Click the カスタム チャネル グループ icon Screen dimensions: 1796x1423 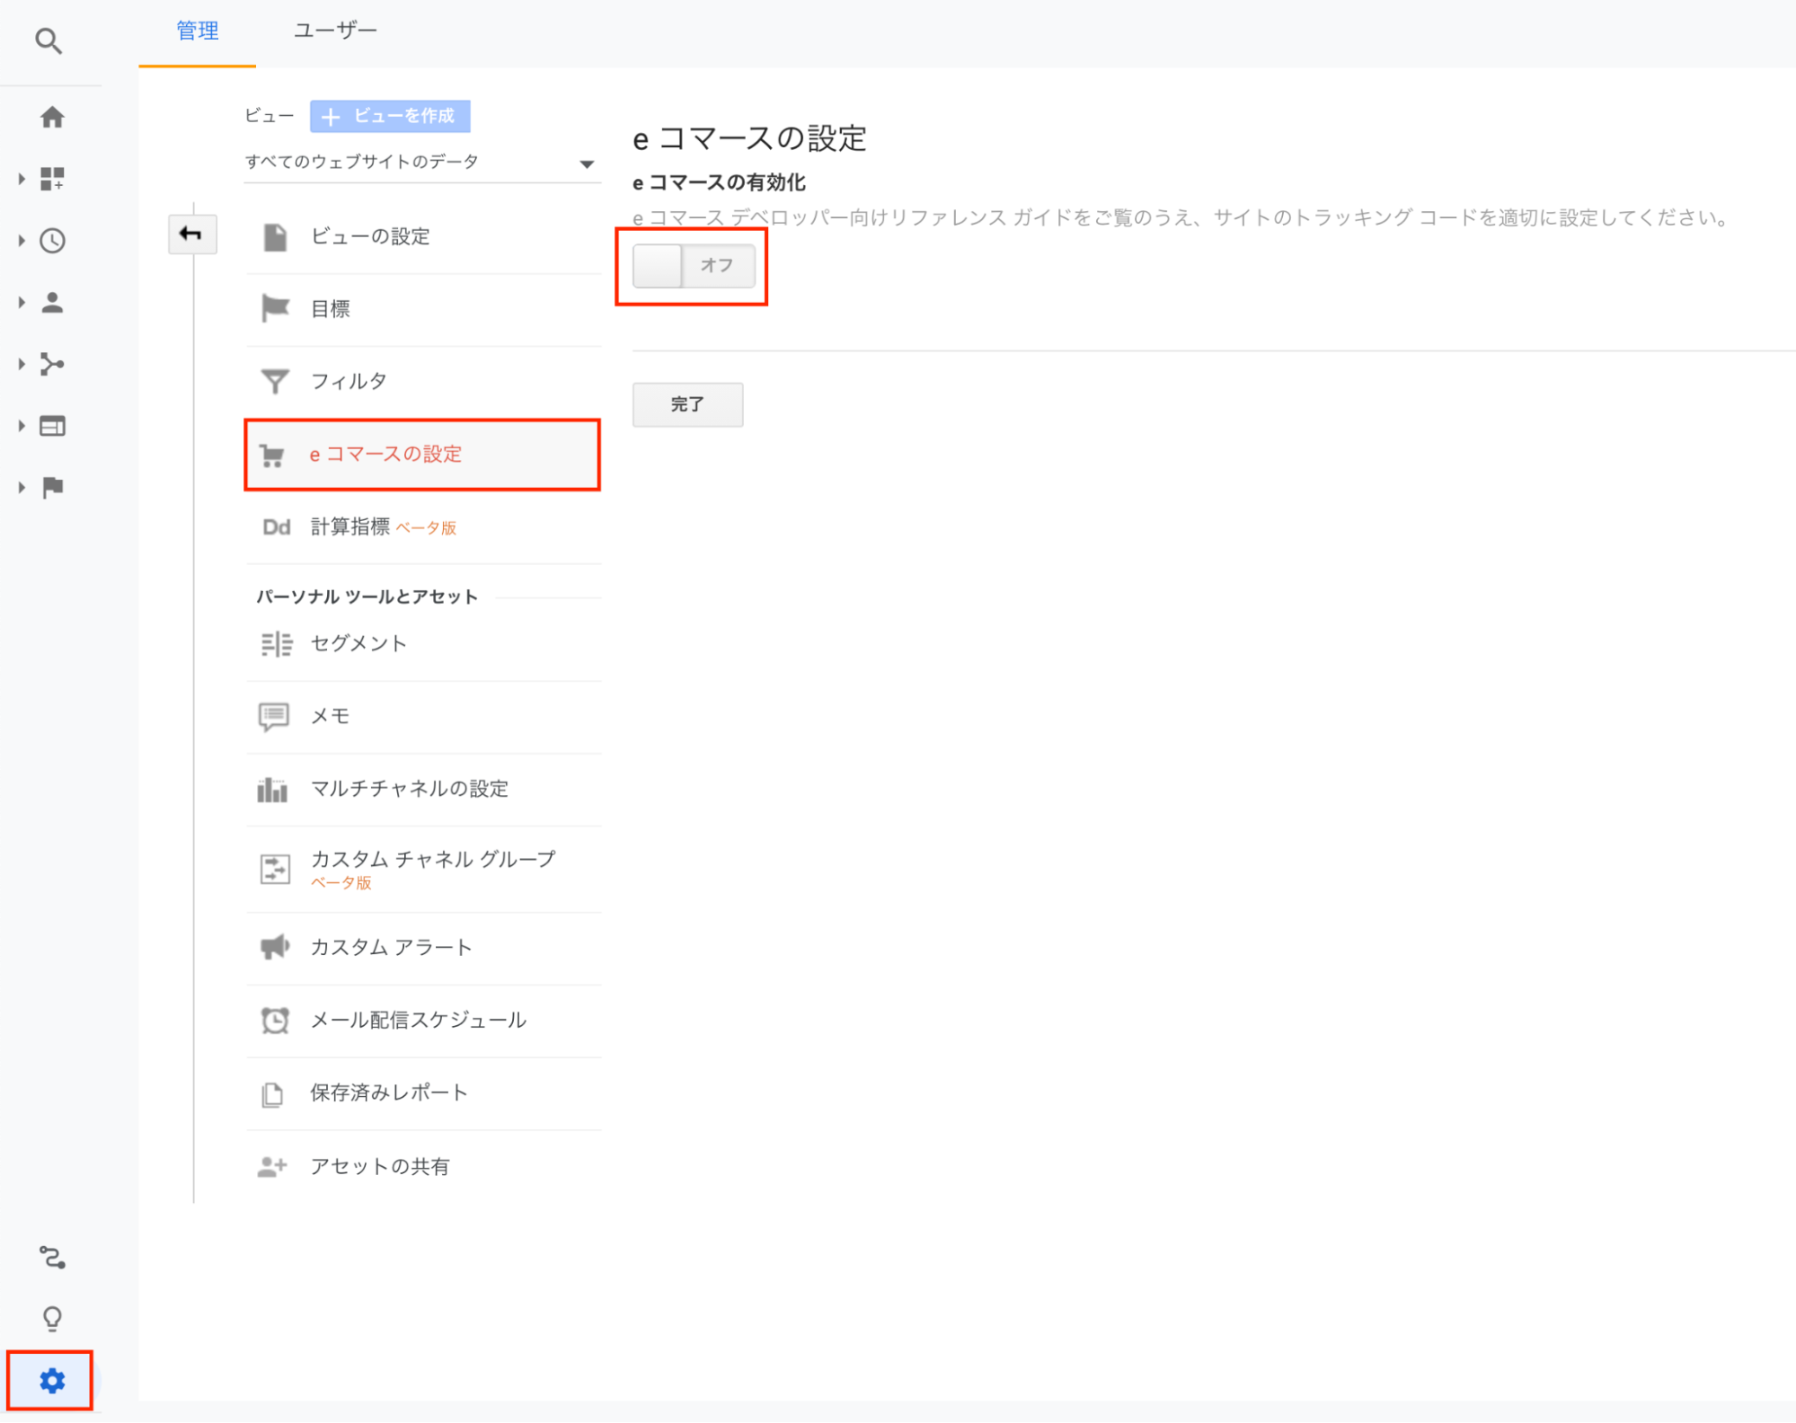pos(275,869)
